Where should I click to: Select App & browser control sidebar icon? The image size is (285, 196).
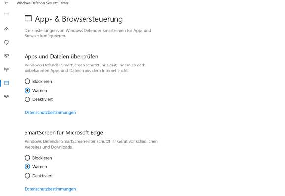tap(6, 83)
